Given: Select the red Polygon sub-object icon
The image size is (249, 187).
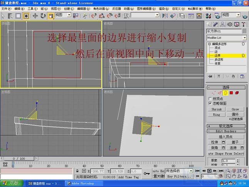Looking at the screenshot, I should (x=231, y=93).
